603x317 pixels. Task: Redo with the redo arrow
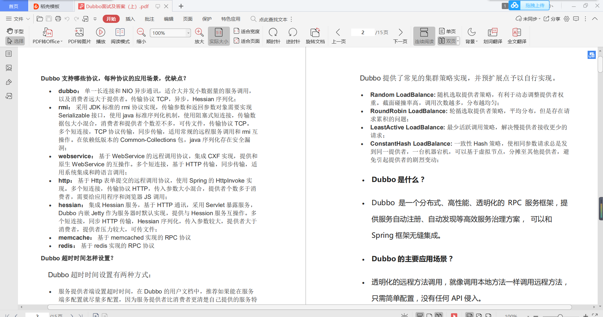point(76,19)
